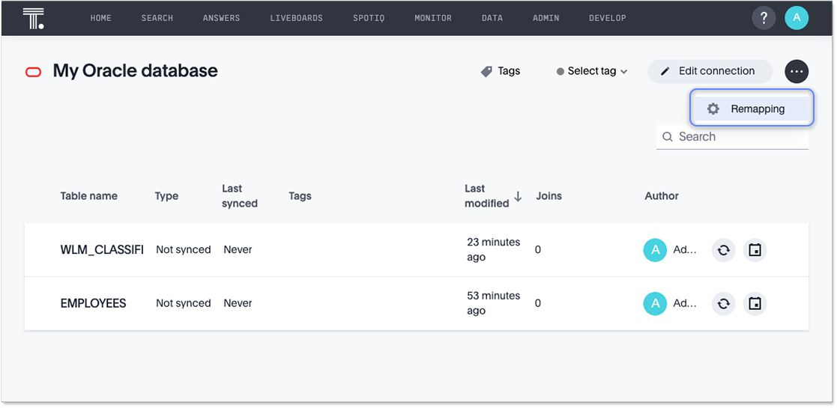Click the schedule icon for WLM_CLASSIFI row
Screen dimensions: 837x408
(x=755, y=250)
